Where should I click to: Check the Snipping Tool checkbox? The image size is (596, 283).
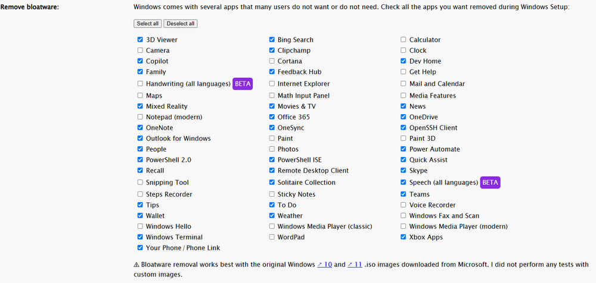point(140,182)
